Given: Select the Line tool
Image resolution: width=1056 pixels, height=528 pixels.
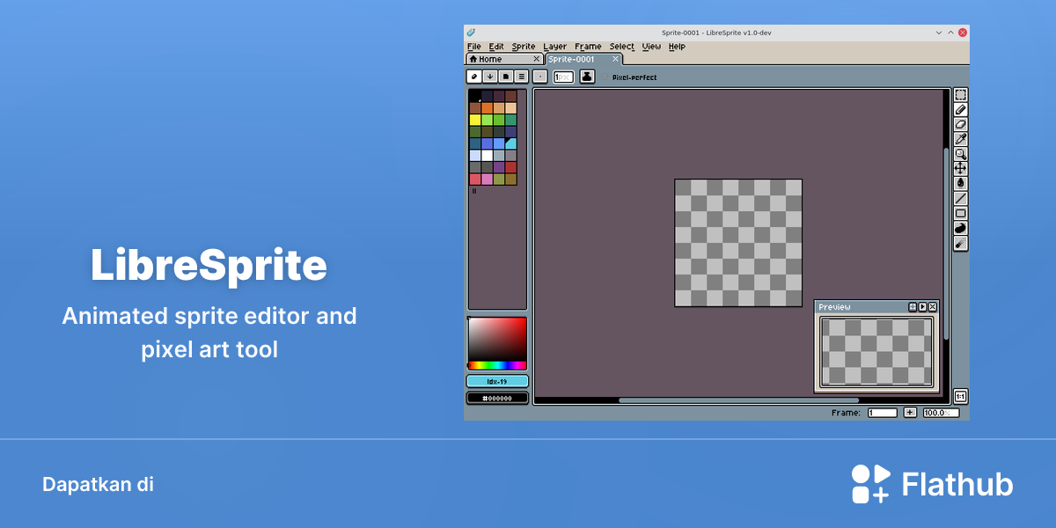Looking at the screenshot, I should pos(961,198).
